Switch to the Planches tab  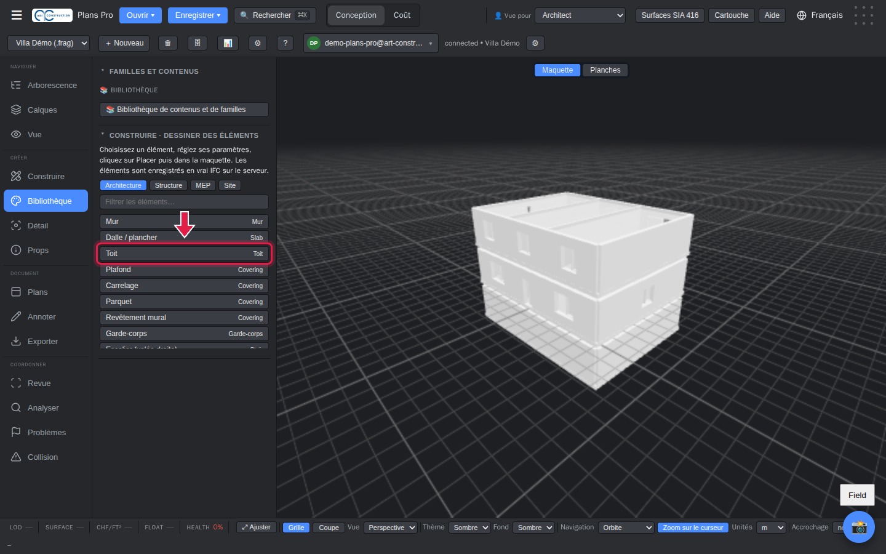[605, 70]
